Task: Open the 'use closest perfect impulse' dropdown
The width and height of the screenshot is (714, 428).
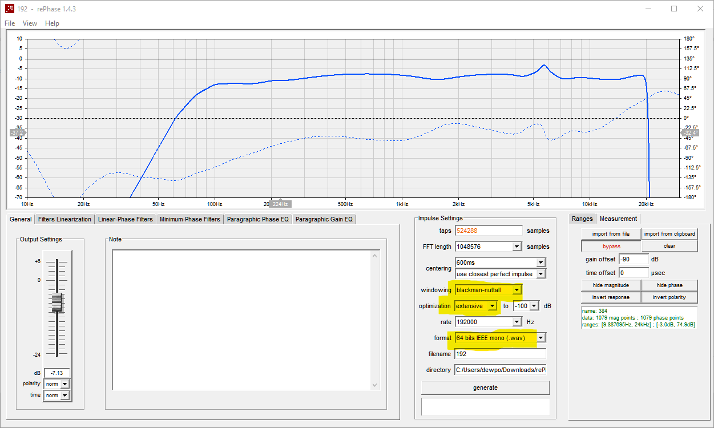Action: [501, 274]
